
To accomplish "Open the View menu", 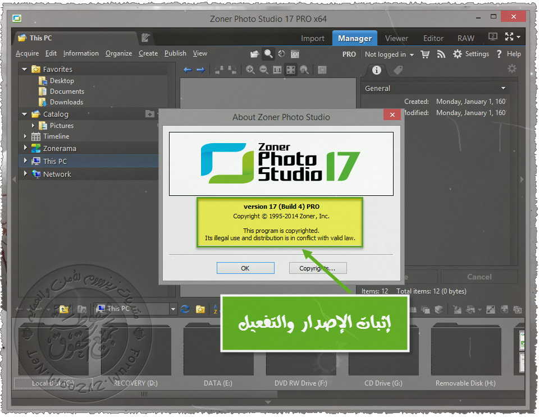I will 200,53.
